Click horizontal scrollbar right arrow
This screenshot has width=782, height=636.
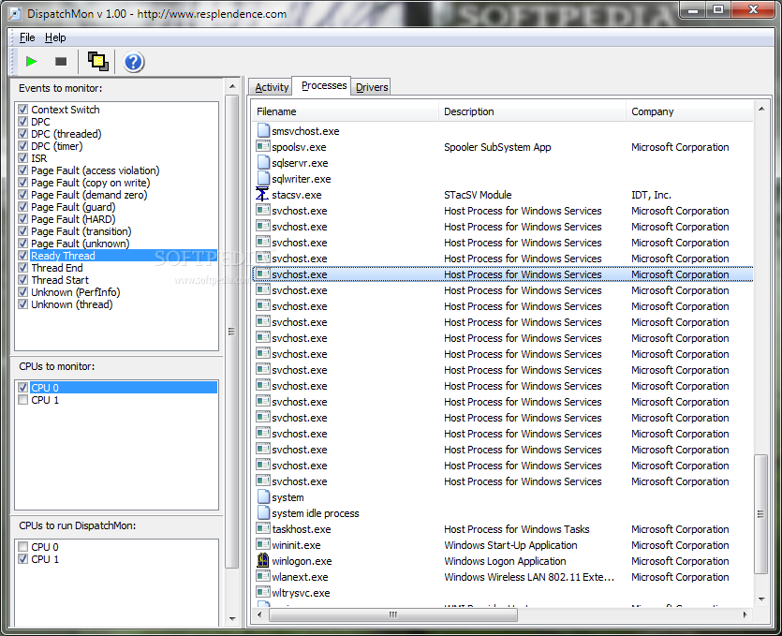click(x=745, y=614)
